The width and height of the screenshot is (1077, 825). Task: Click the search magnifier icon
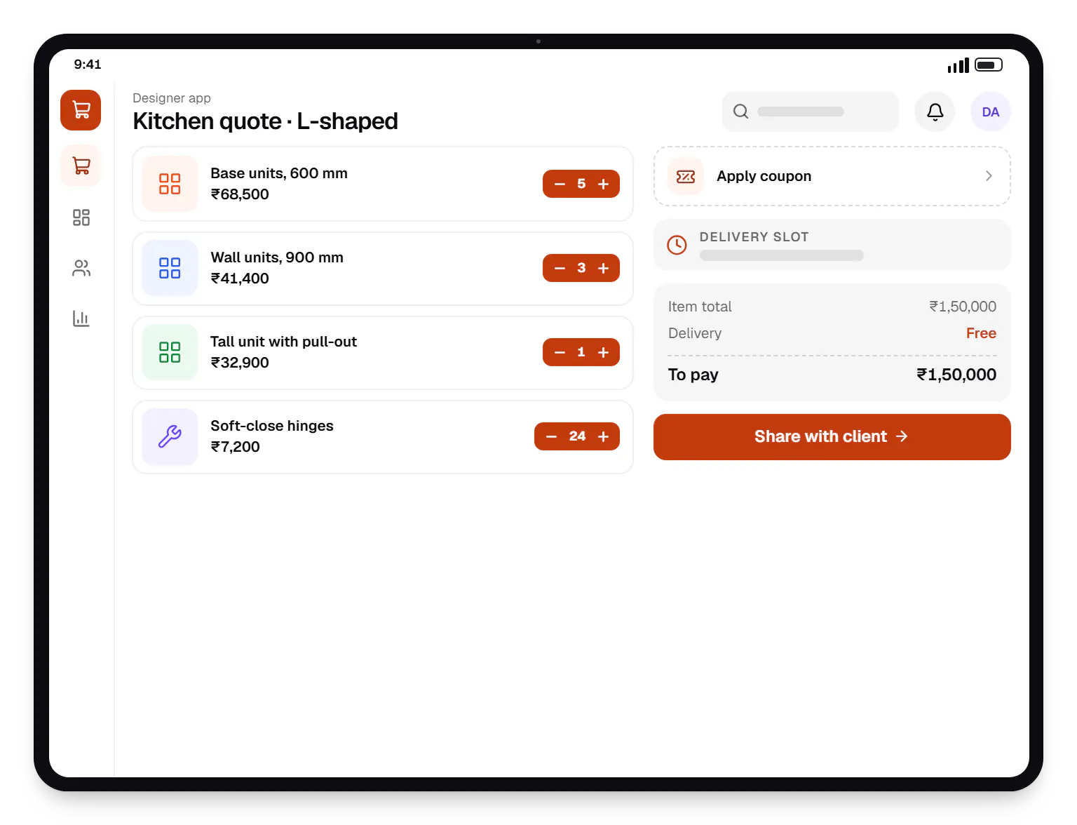pos(741,112)
